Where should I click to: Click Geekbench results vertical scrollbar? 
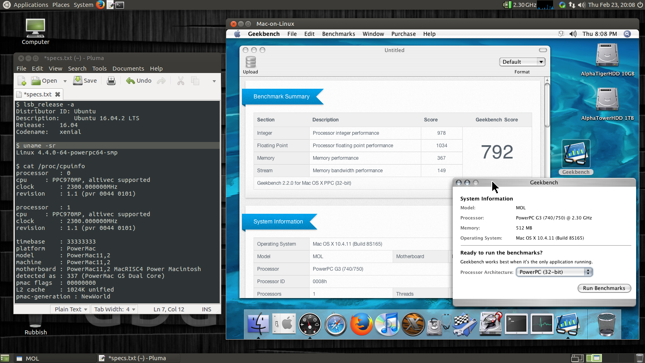(547, 106)
